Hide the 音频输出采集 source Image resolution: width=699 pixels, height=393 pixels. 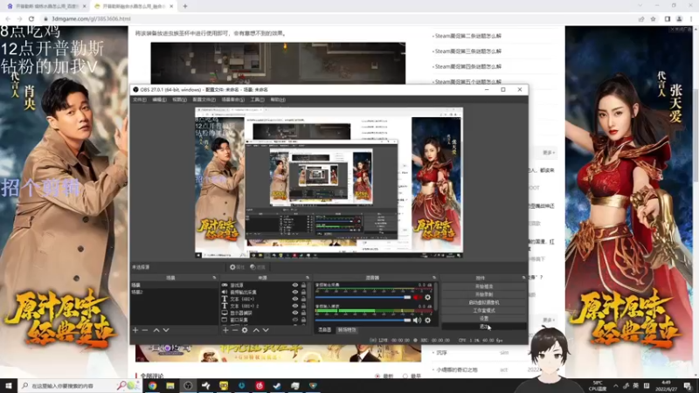pos(295,293)
